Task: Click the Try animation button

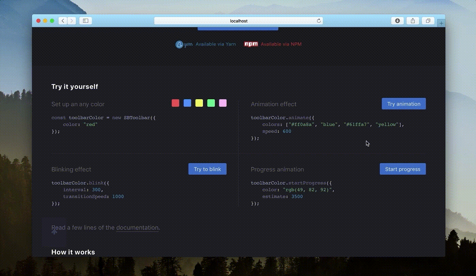Action: tap(404, 104)
